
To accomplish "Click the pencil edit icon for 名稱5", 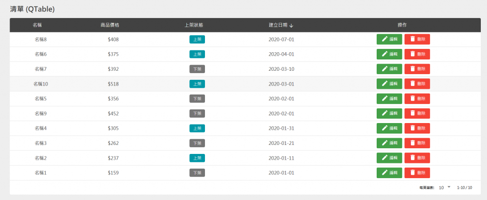I will pos(385,99).
